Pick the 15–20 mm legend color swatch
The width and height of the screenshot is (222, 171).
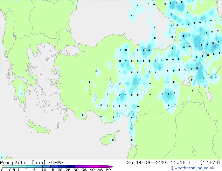coord(54,166)
